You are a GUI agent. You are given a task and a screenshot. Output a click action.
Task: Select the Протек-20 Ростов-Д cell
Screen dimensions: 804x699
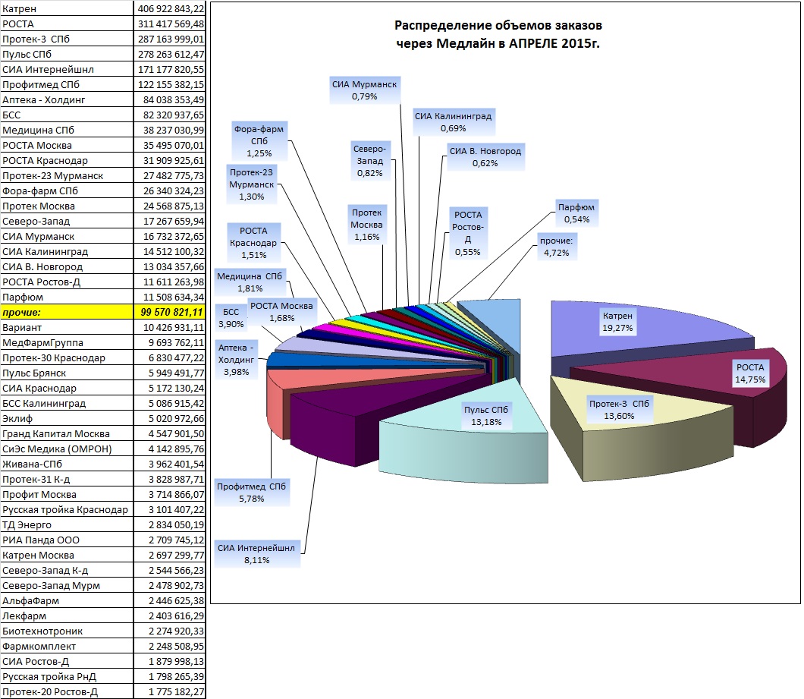(67, 692)
